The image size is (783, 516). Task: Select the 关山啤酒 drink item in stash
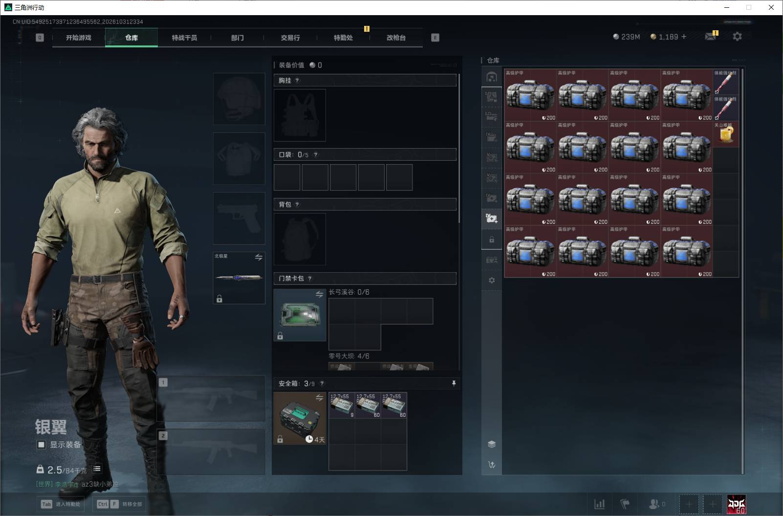[726, 134]
